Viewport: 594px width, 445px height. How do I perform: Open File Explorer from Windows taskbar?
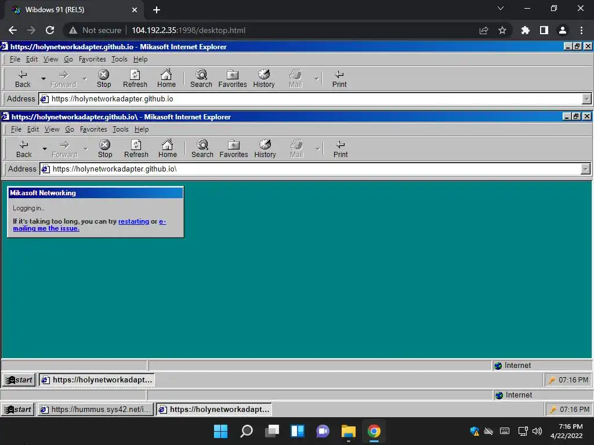click(x=348, y=431)
